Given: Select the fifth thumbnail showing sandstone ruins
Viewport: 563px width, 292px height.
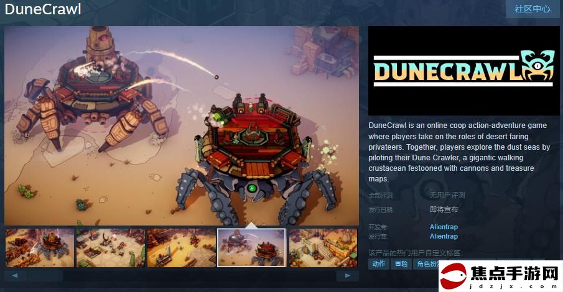Looking at the screenshot, I should 323,248.
